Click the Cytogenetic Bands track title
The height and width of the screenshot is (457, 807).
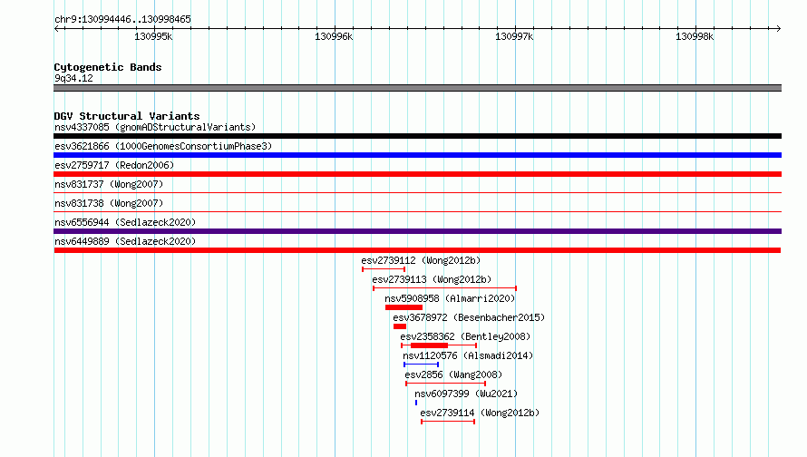(x=108, y=67)
